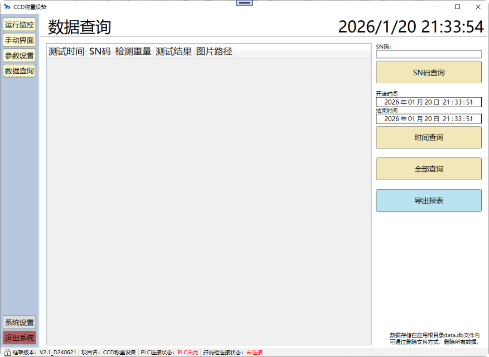Click the 测试时间 column header

tap(66, 51)
